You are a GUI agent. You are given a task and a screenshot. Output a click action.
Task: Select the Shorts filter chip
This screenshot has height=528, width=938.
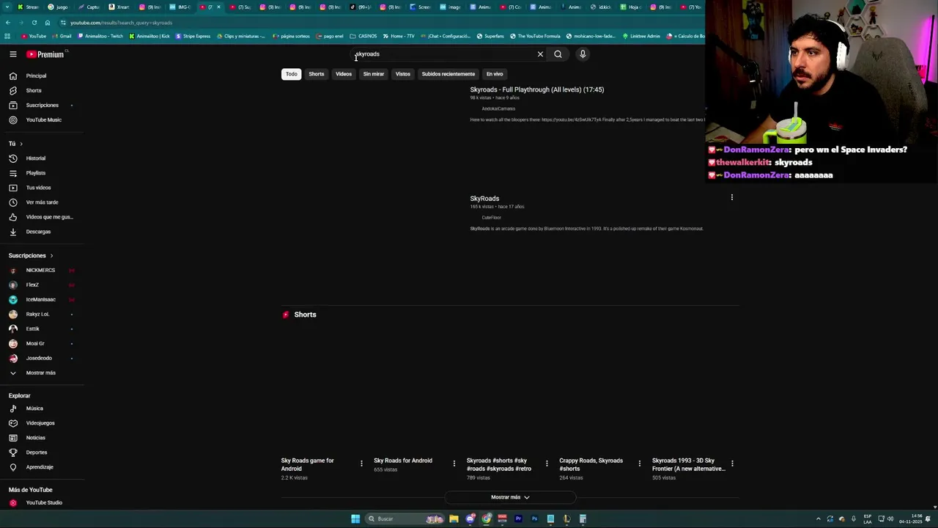pyautogui.click(x=317, y=74)
